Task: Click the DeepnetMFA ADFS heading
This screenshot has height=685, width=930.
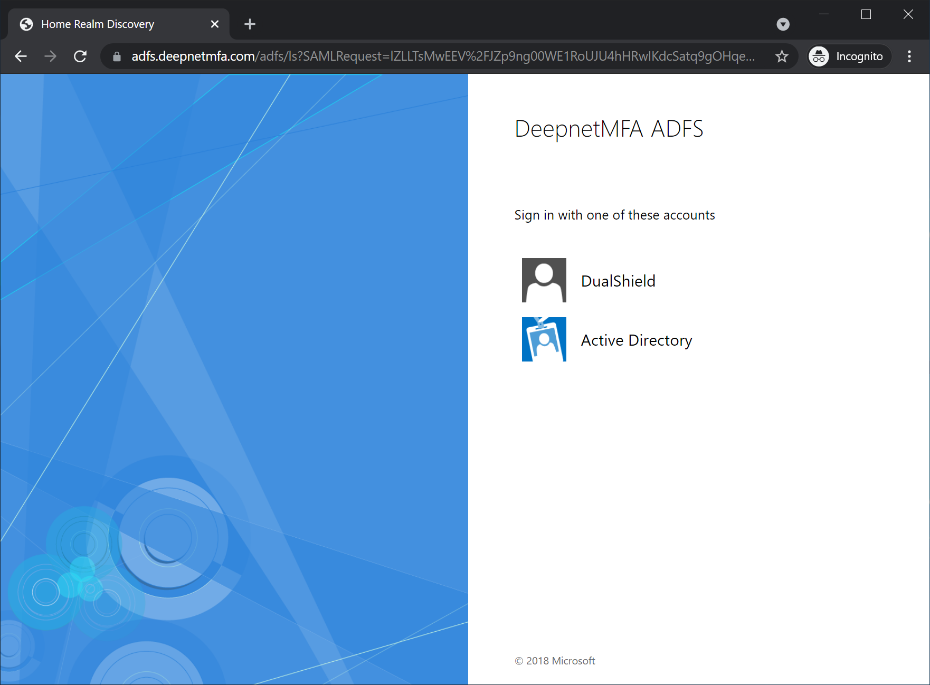Action: pos(609,129)
